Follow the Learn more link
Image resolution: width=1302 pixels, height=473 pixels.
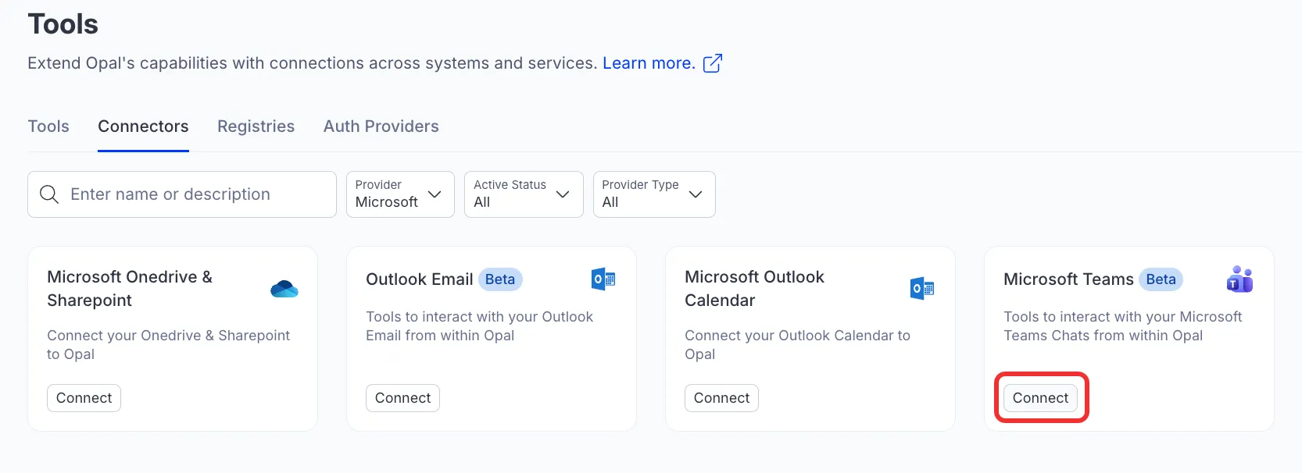pyautogui.click(x=649, y=63)
